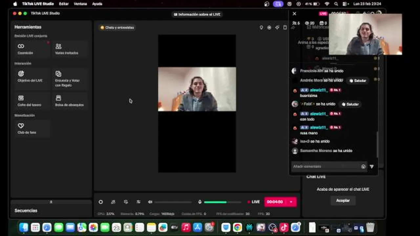
Task: Open Google Chrome from the Dock
Action: click(238, 227)
